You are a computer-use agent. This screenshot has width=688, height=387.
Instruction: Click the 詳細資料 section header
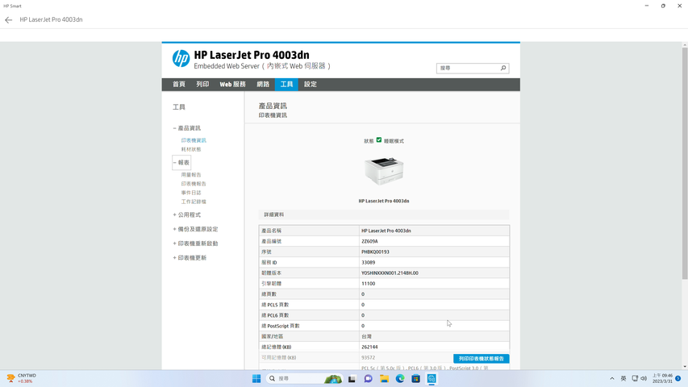point(383,214)
